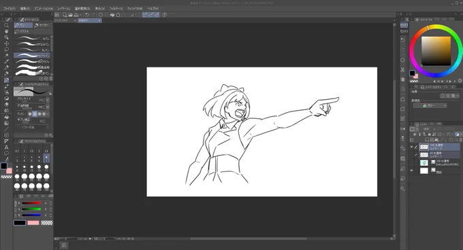Click the scissors Cut icon in quick access

pyautogui.click(x=402, y=69)
